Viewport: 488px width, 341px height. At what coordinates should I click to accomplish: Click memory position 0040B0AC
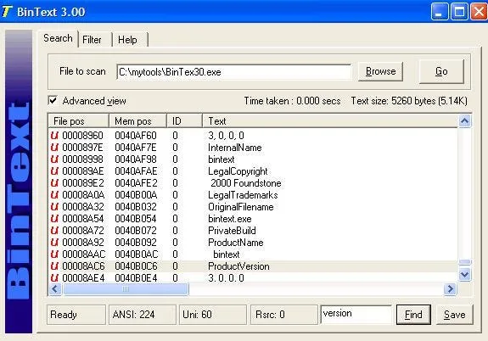[x=137, y=254]
